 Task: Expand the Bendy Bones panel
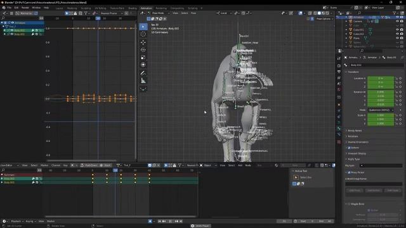click(355, 131)
